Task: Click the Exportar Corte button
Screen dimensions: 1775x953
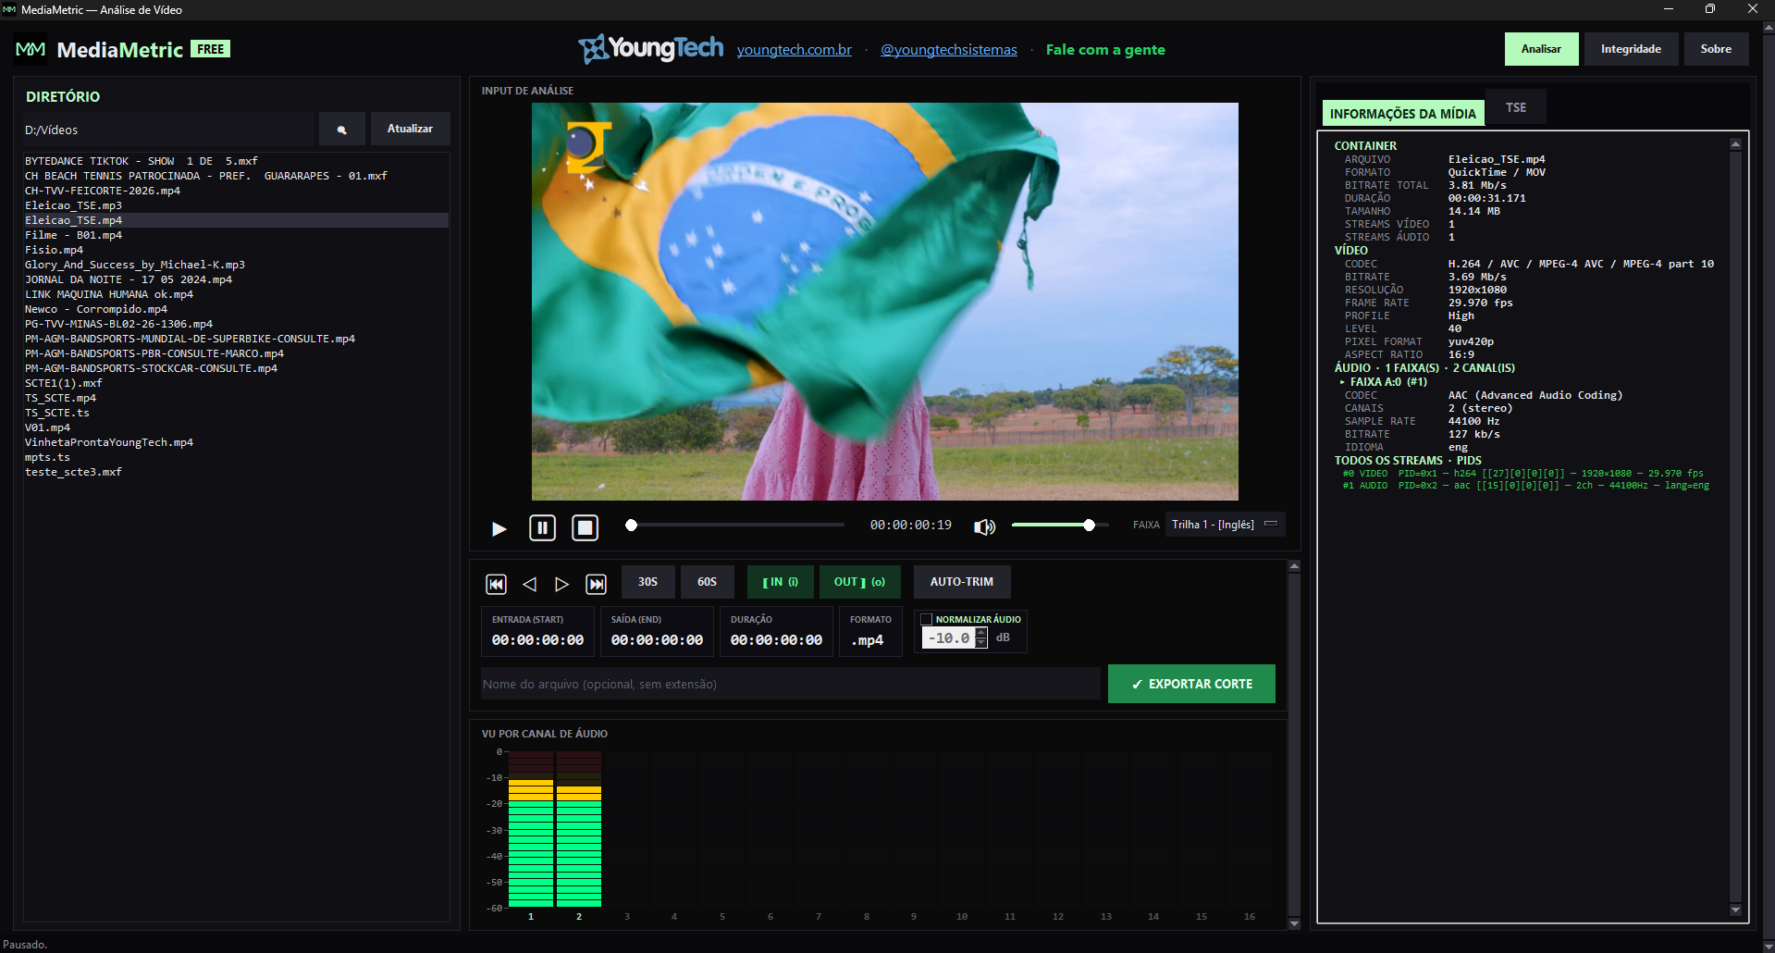Action: tap(1191, 684)
